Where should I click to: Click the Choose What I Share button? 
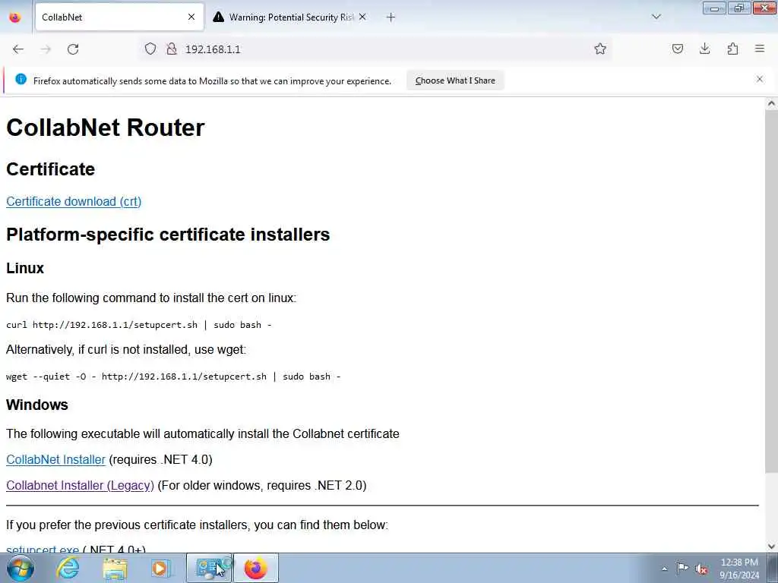[455, 80]
